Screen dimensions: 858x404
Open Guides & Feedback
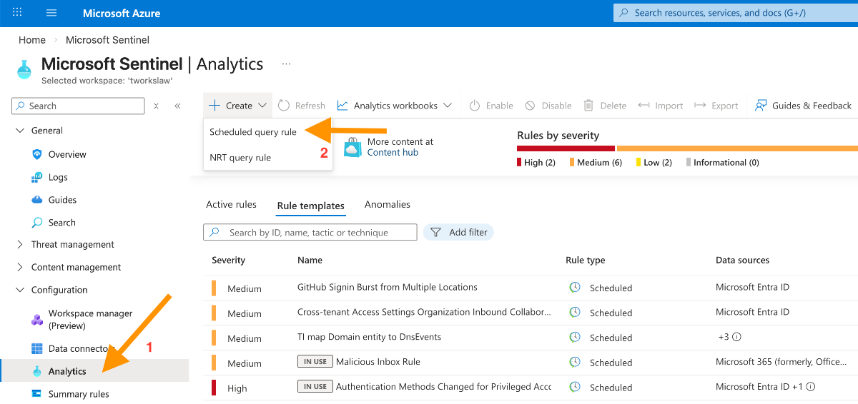(804, 106)
